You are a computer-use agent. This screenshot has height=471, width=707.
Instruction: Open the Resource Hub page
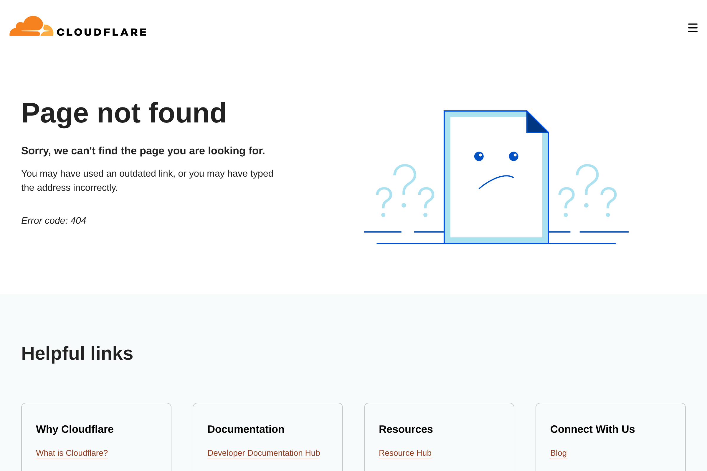click(x=405, y=453)
